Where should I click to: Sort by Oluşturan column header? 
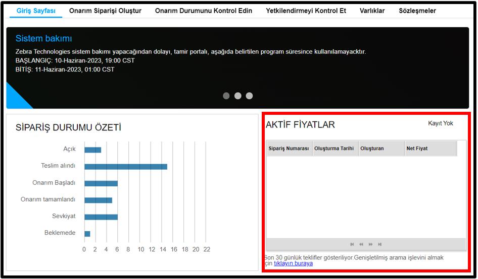click(x=381, y=149)
